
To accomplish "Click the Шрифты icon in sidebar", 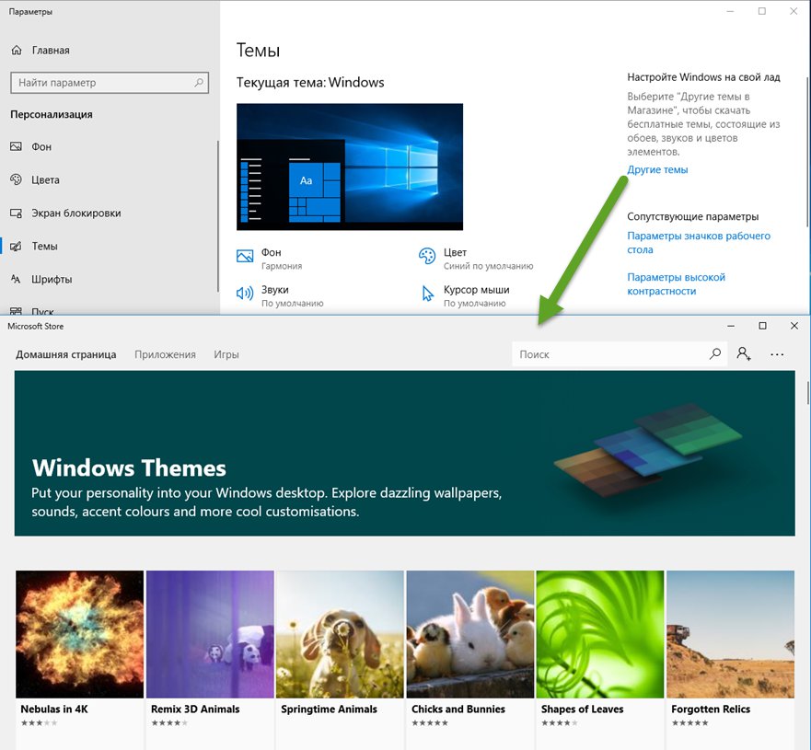I will point(16,279).
